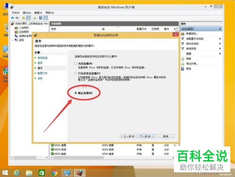This screenshot has width=235, height=177.
Task: Expand the 监视 node in the console tree
Action: click(x=13, y=40)
